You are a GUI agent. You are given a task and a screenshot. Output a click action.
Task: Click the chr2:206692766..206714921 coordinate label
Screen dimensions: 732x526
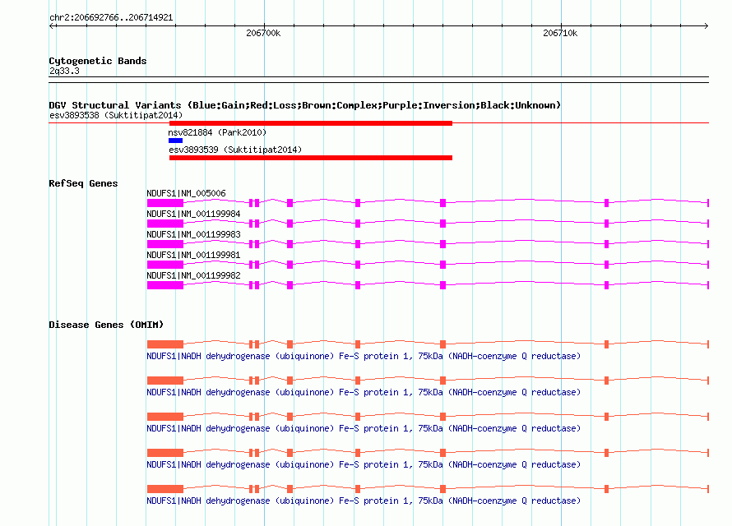[x=111, y=17]
